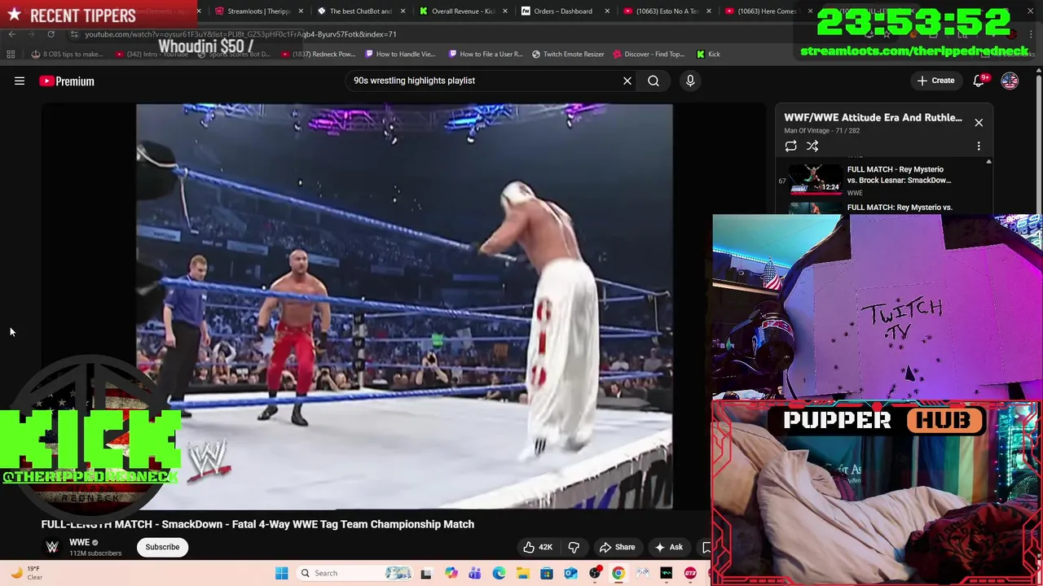Viewport: 1043px width, 586px height.
Task: Close the playlist panel
Action: [979, 123]
